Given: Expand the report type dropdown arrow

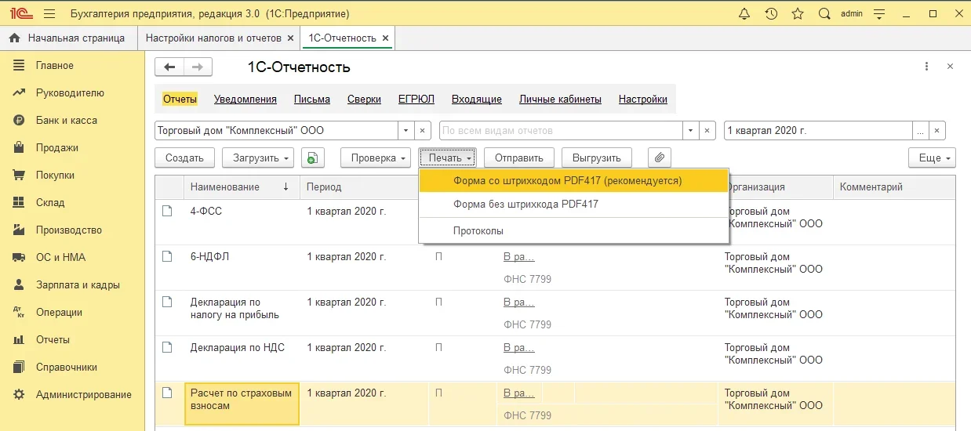Looking at the screenshot, I should (691, 131).
